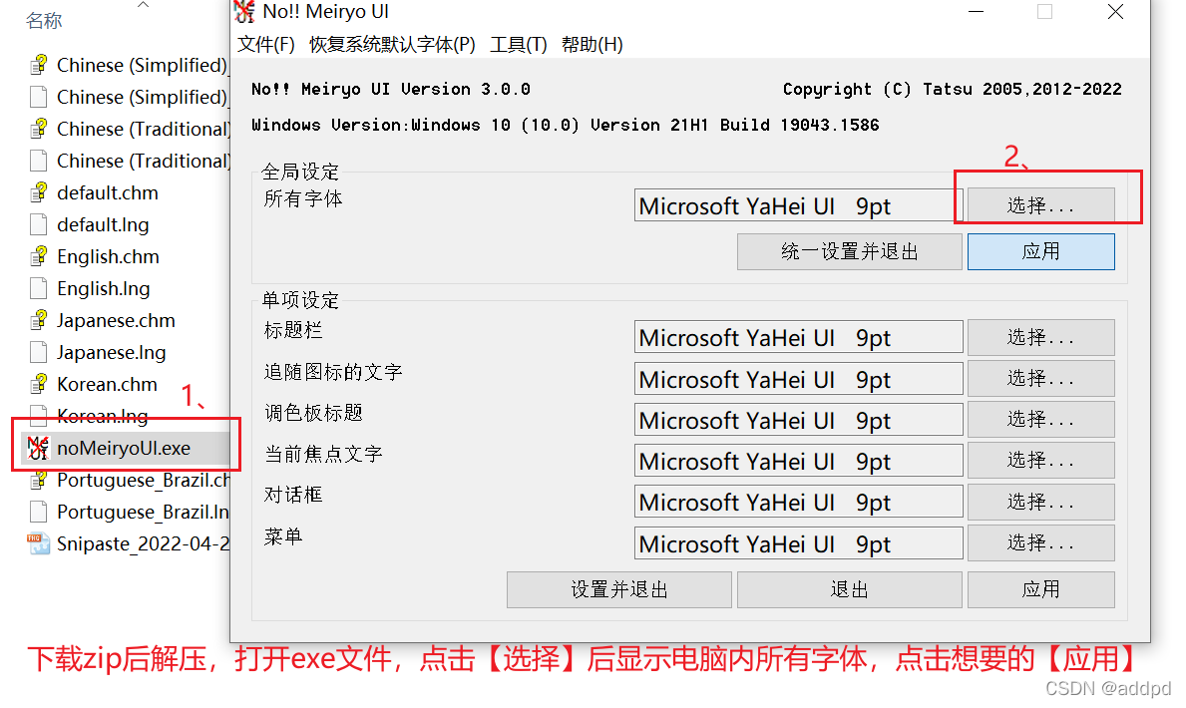Click 选择... button for 当前焦点文字
Viewport: 1186px width, 708px height.
pos(1040,460)
